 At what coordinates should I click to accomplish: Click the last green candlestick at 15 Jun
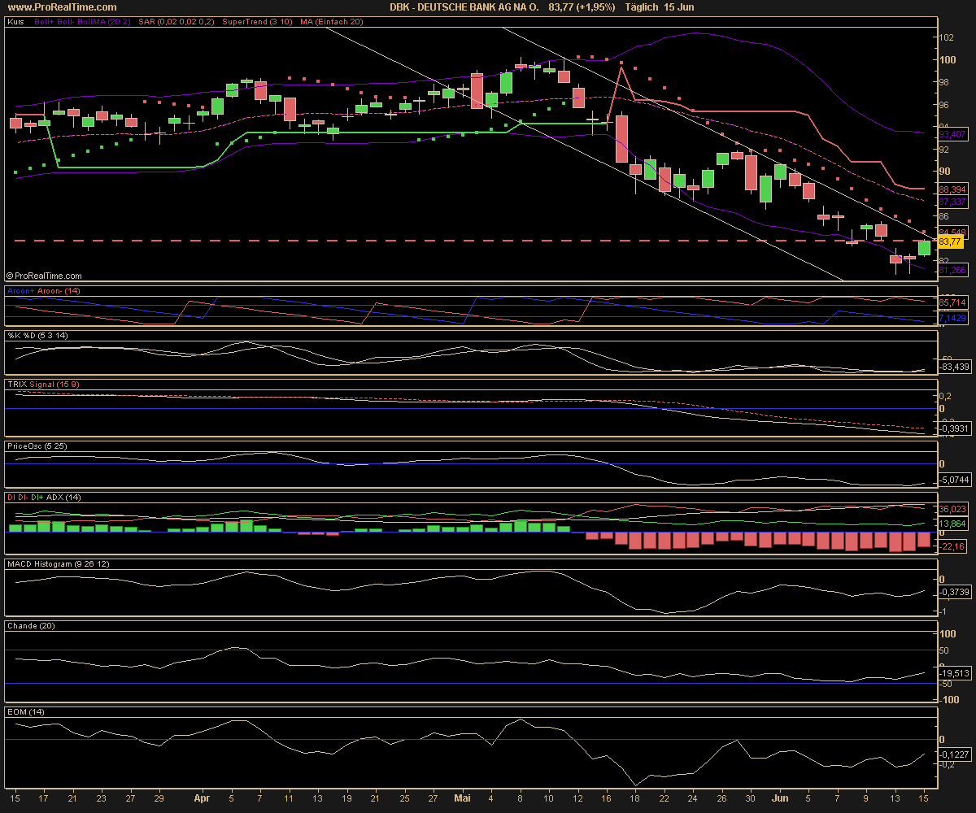point(925,248)
